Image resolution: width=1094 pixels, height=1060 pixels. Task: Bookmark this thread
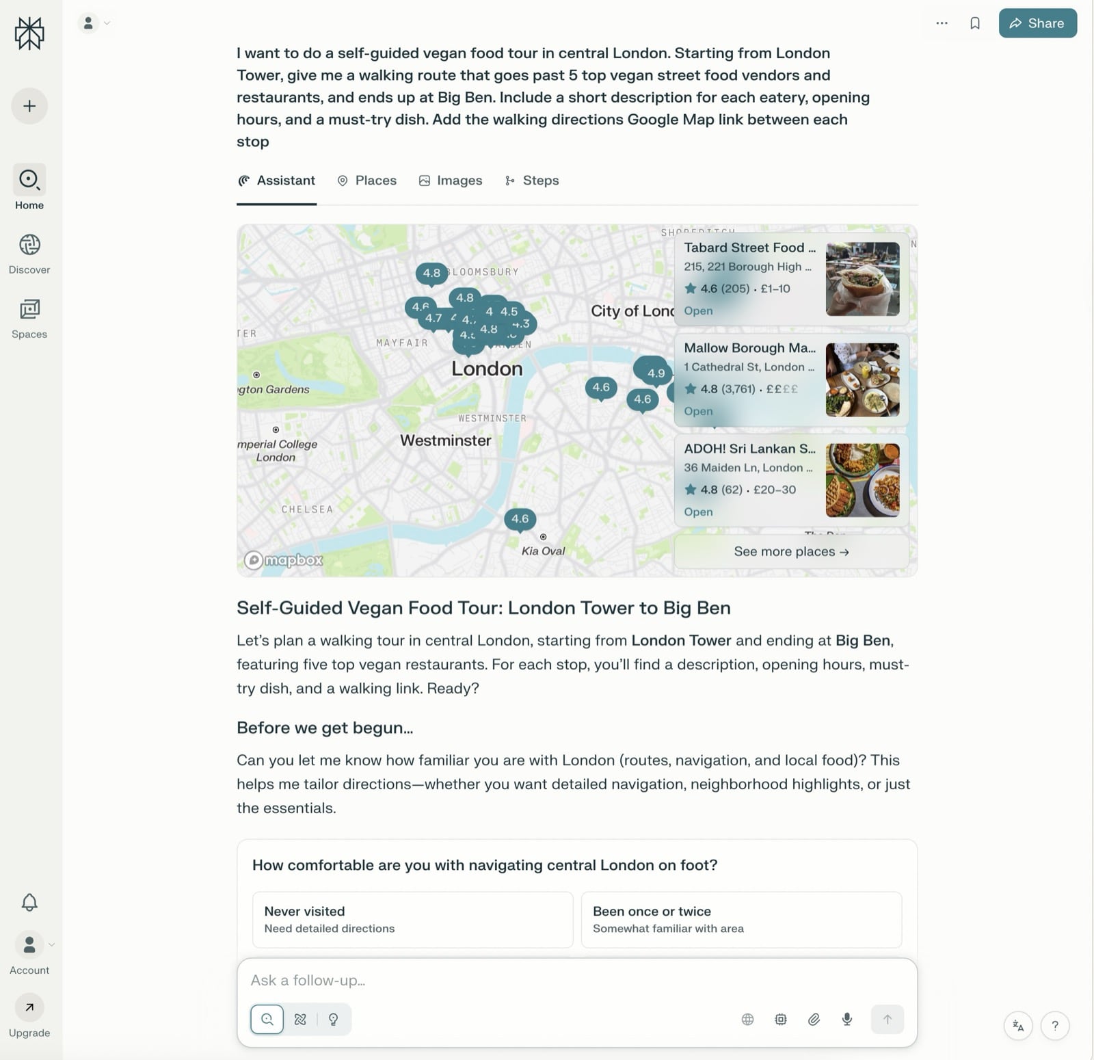pos(975,23)
